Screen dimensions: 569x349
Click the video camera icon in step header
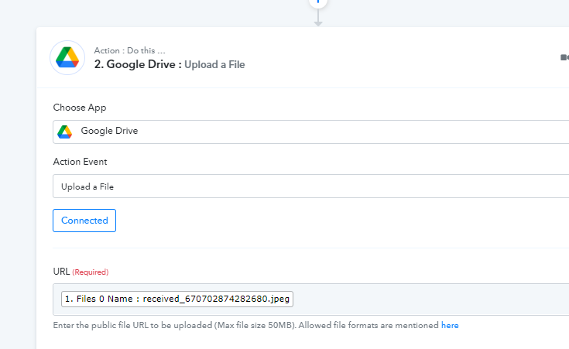coord(564,57)
